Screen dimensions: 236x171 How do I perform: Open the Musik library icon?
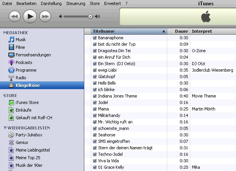tap(11, 40)
